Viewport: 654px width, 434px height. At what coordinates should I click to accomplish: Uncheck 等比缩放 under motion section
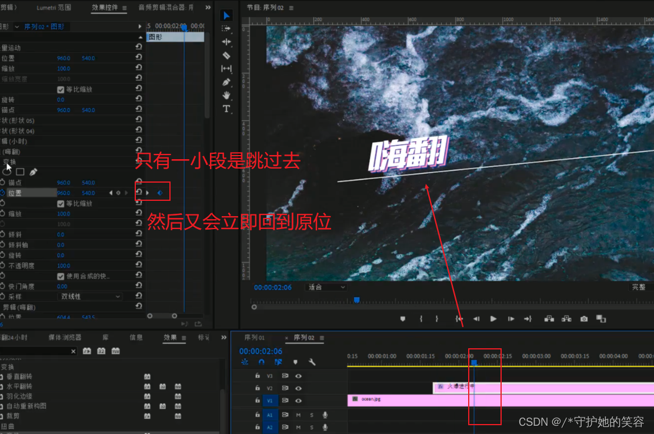tap(61, 89)
